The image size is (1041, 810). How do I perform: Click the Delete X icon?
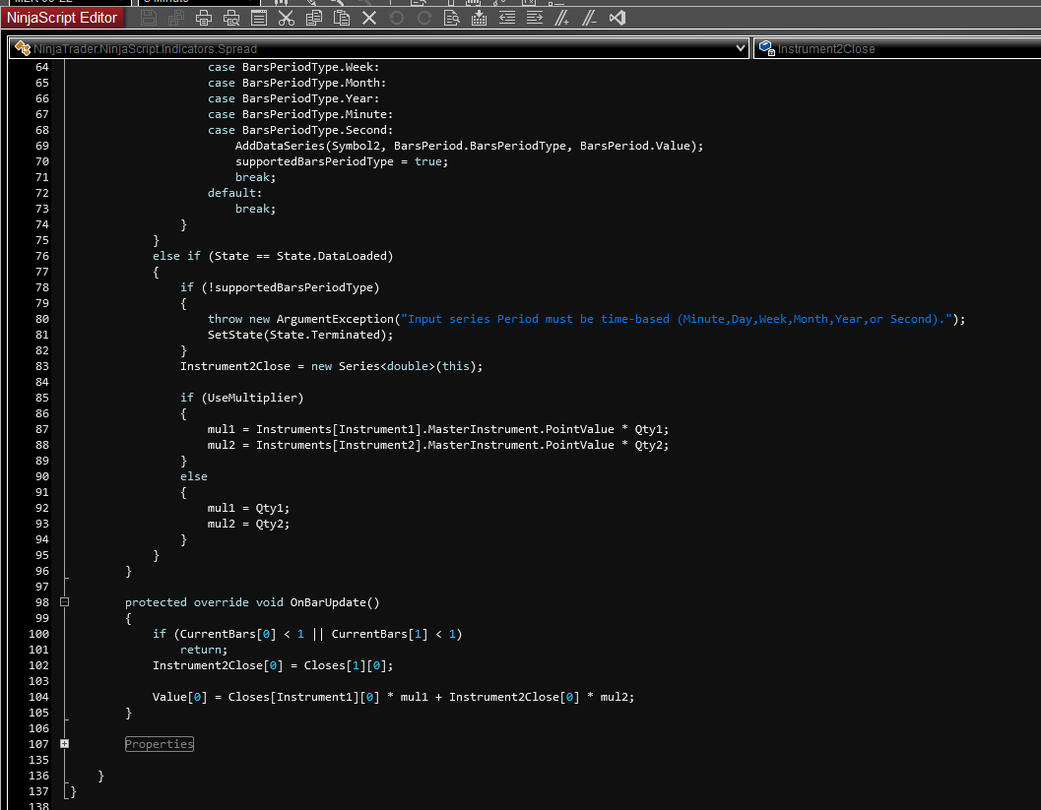coord(368,18)
